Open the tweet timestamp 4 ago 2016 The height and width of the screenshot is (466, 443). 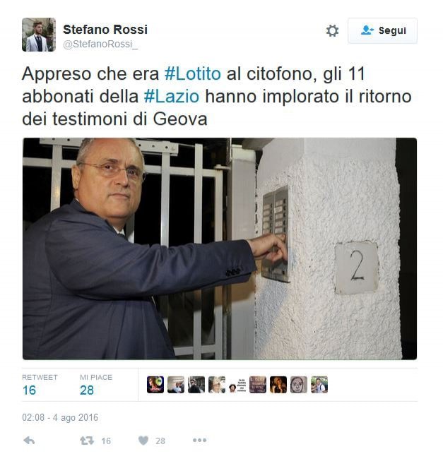60,417
